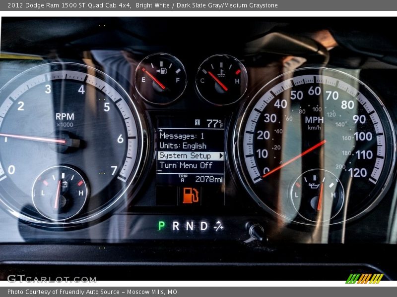Select the R gear indicator

coord(176,226)
